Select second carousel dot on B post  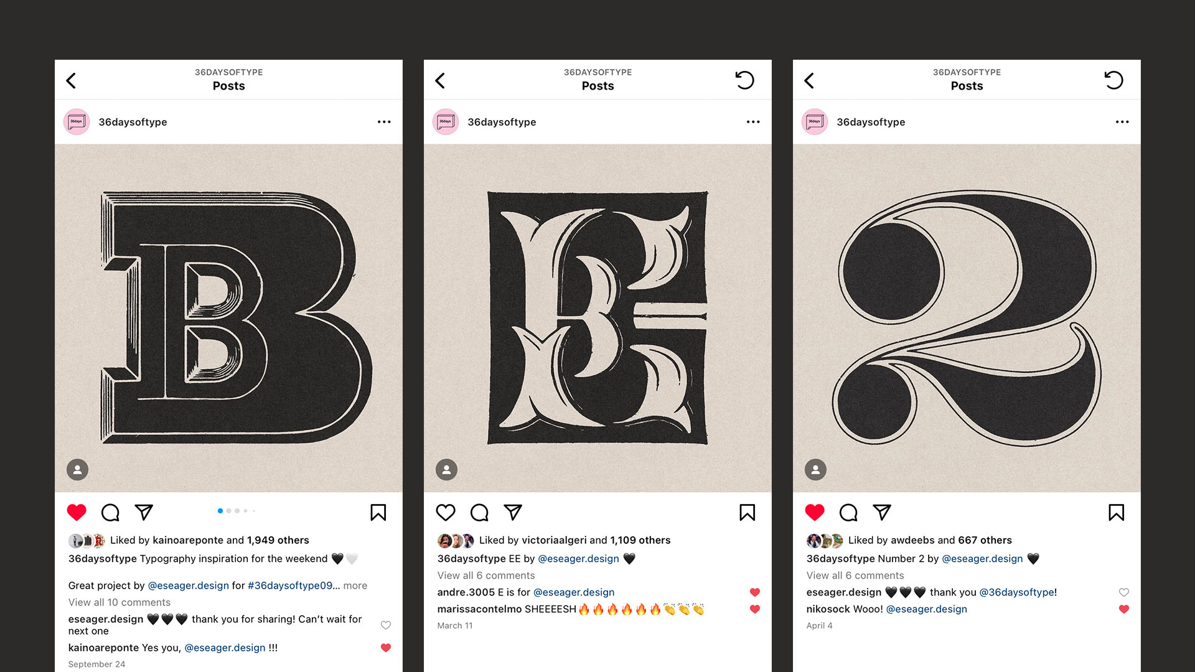point(228,511)
